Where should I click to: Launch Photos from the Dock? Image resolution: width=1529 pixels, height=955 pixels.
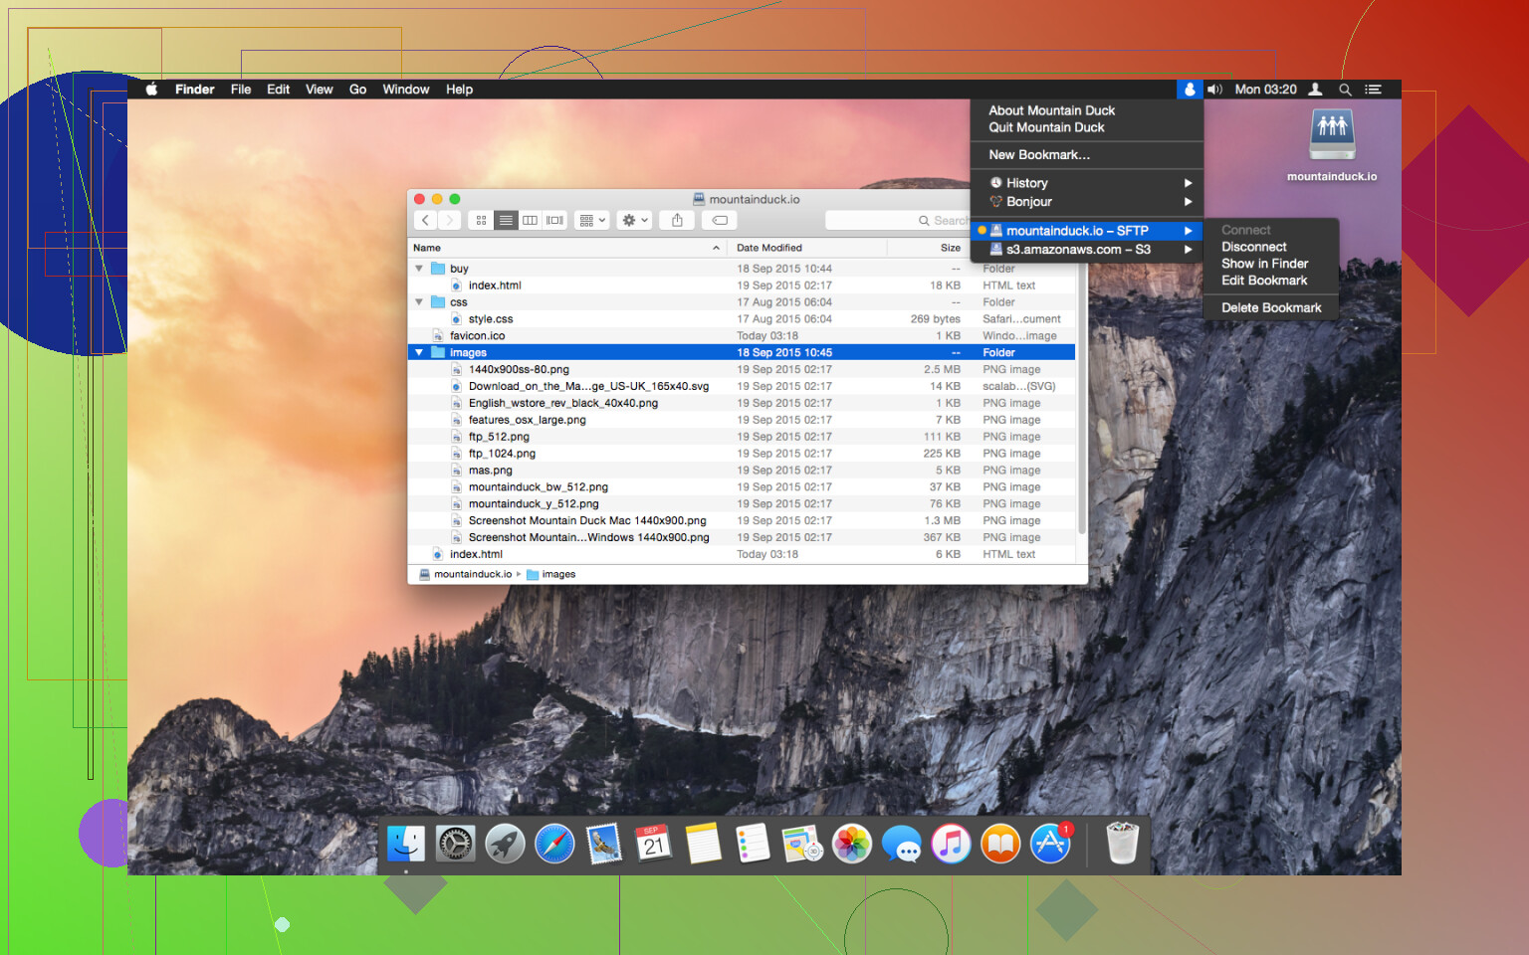coord(852,845)
